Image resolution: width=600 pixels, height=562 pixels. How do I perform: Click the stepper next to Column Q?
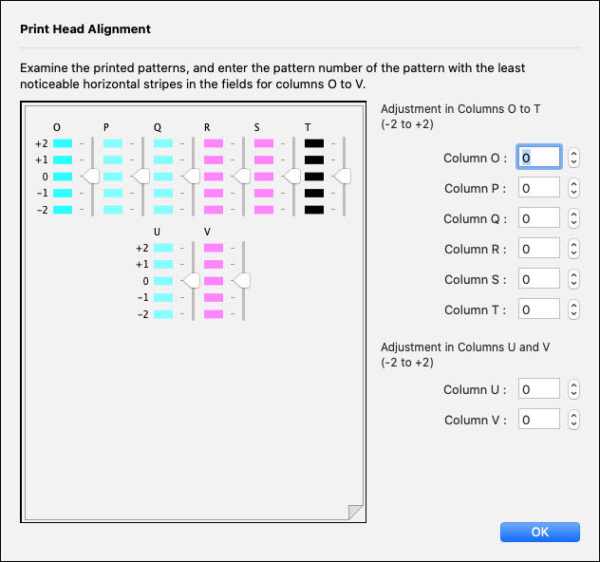572,218
